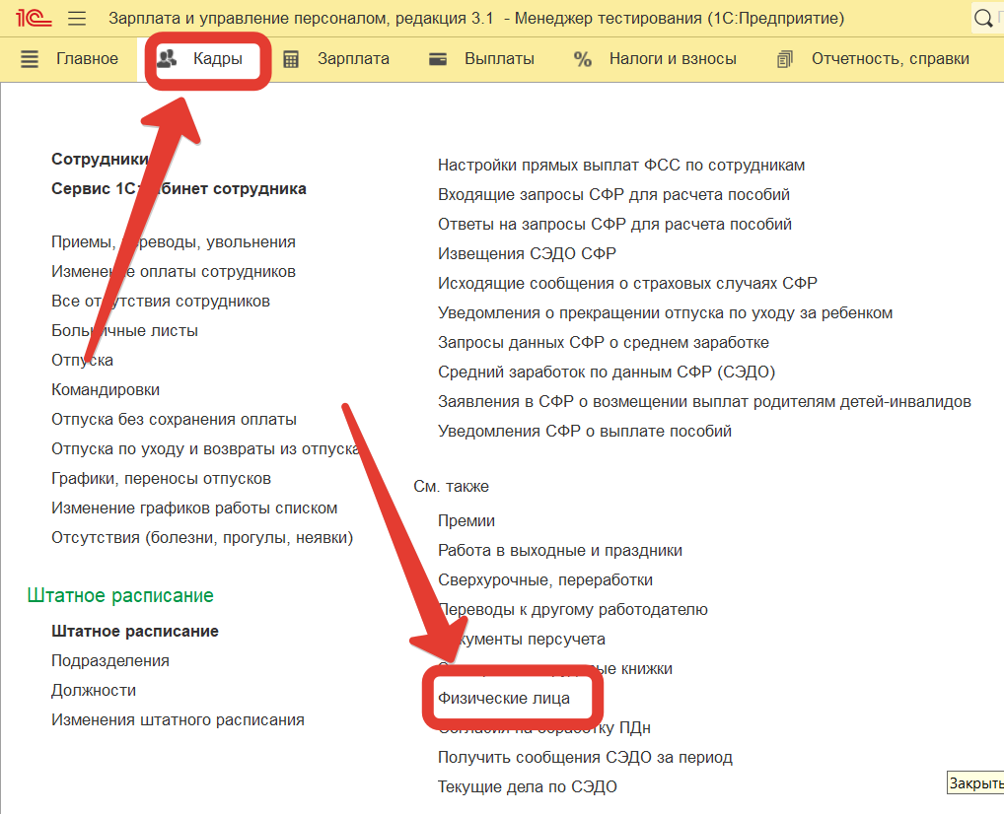1004x814 pixels.
Task: Go to Командировки journal
Action: 106,389
